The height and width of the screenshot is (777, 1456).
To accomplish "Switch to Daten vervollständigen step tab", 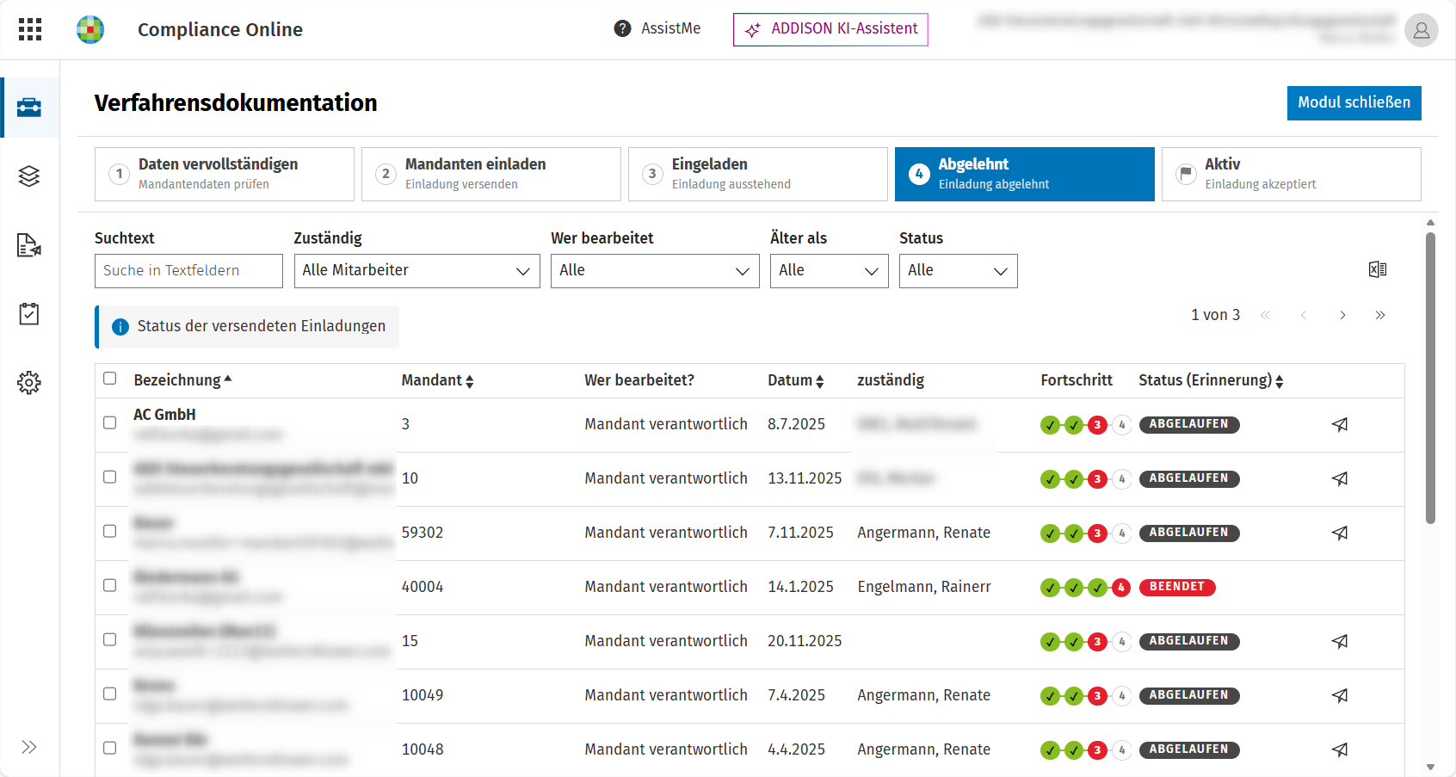I will pyautogui.click(x=225, y=175).
